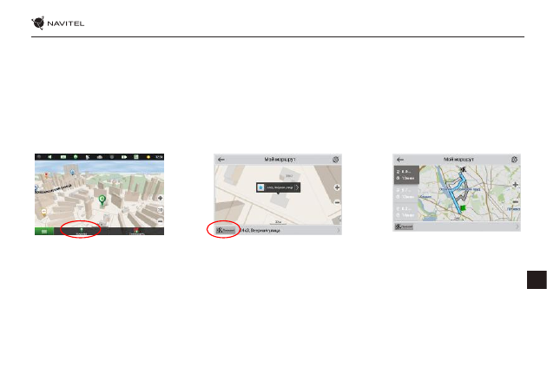Expand the chevron on the right route screen's bottom bar
547x387 pixels.
click(517, 226)
